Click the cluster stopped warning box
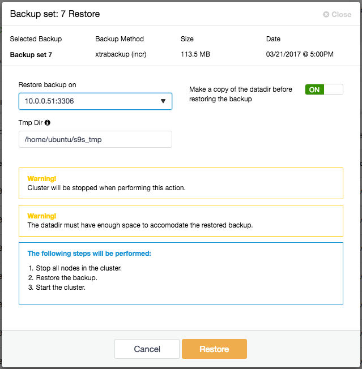The width and height of the screenshot is (362, 369). [181, 183]
